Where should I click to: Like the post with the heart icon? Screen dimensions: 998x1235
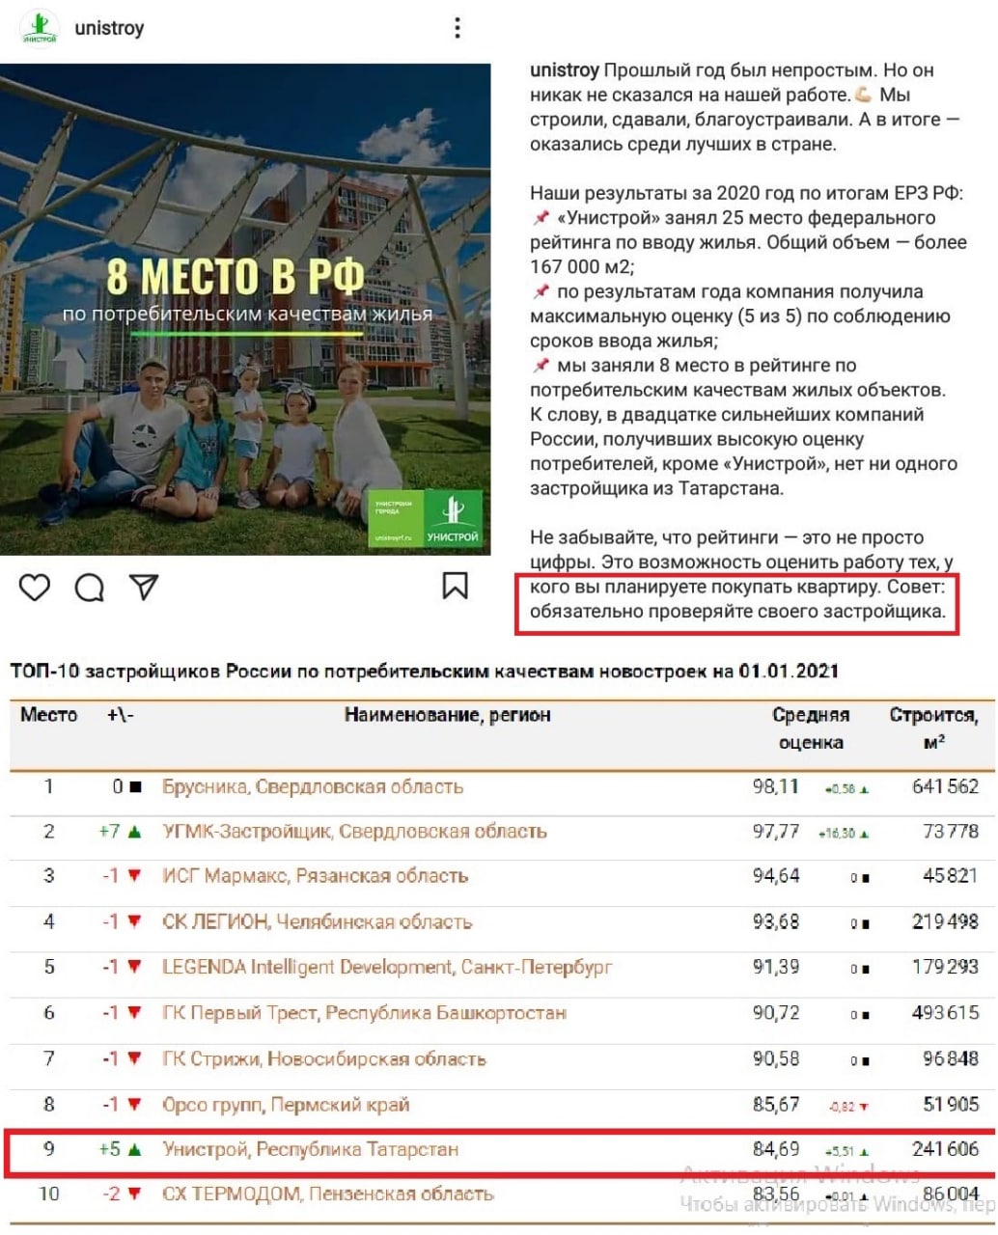[35, 587]
